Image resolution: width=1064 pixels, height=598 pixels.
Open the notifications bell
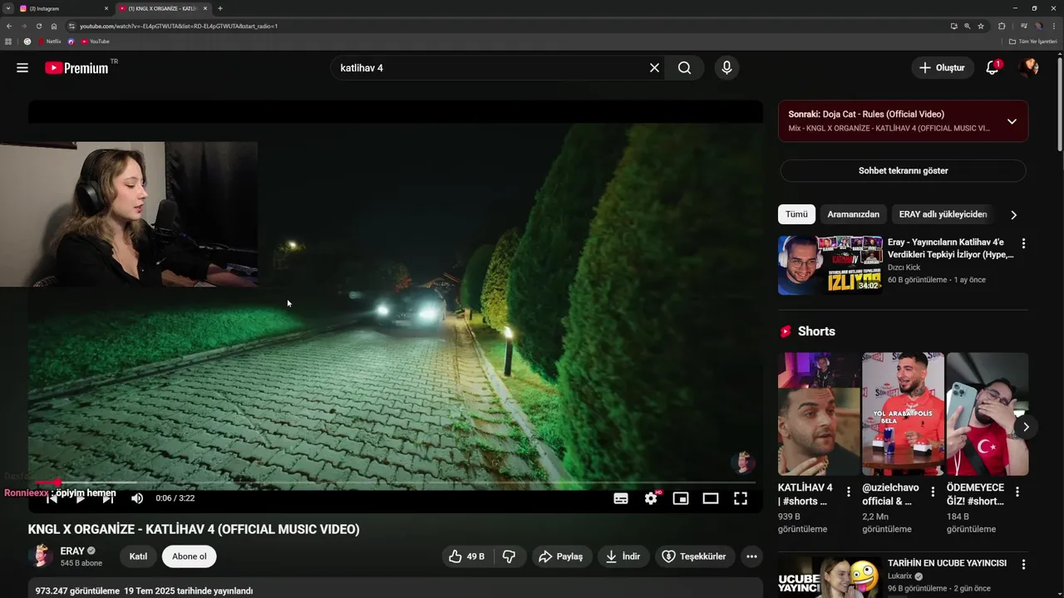(x=993, y=68)
